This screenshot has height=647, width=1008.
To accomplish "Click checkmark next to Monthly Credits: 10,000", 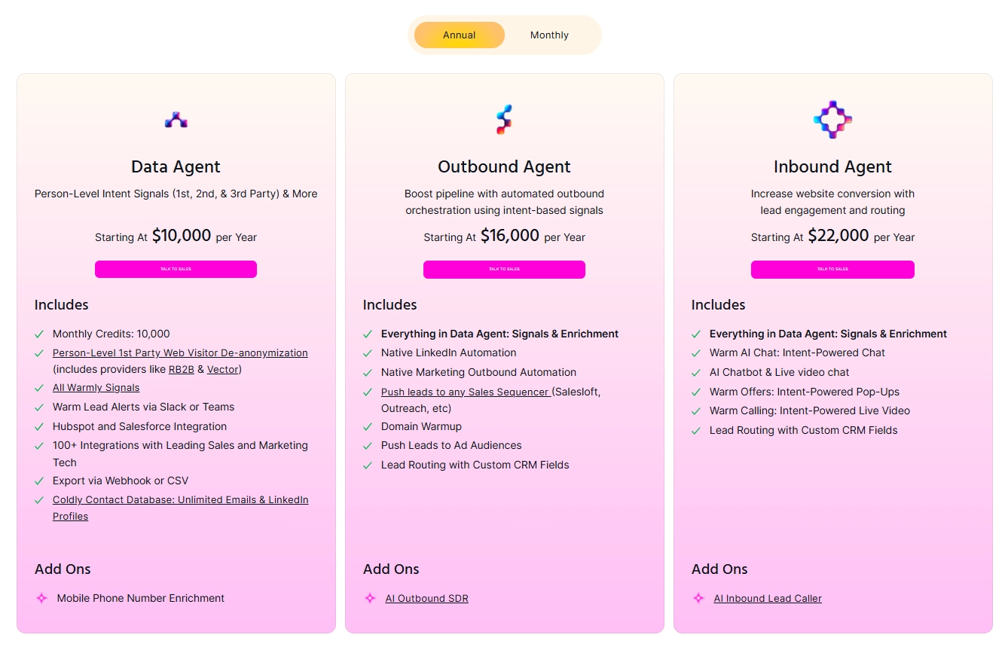I will 39,334.
